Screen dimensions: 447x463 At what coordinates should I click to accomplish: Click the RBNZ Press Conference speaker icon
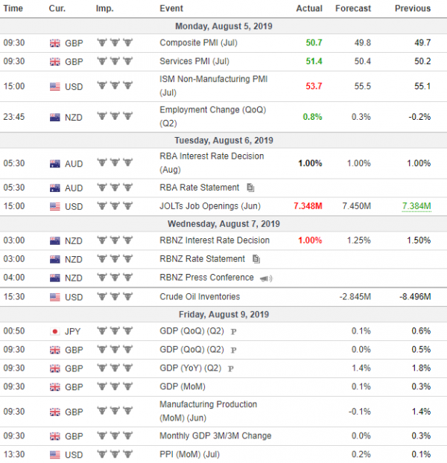point(266,278)
